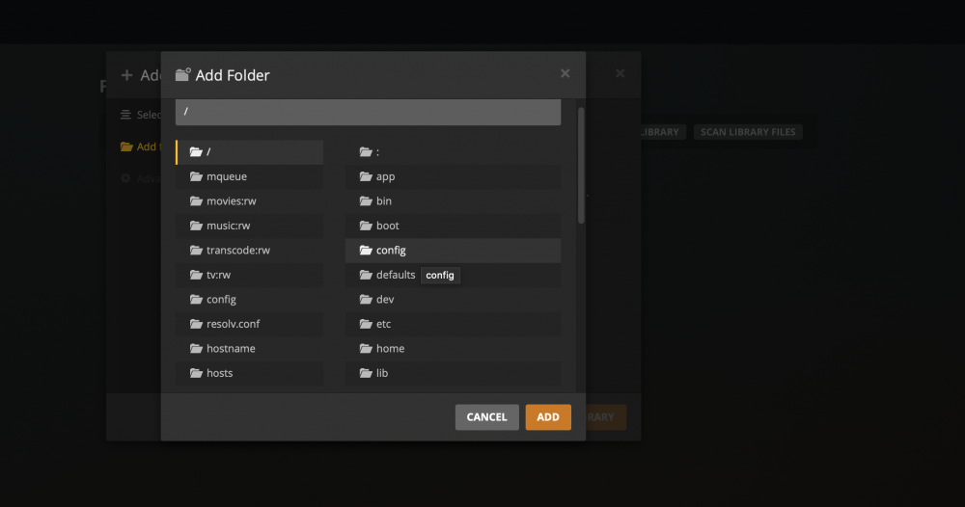Click the folder icon beside transcode:rw
965x507 pixels.
point(196,250)
